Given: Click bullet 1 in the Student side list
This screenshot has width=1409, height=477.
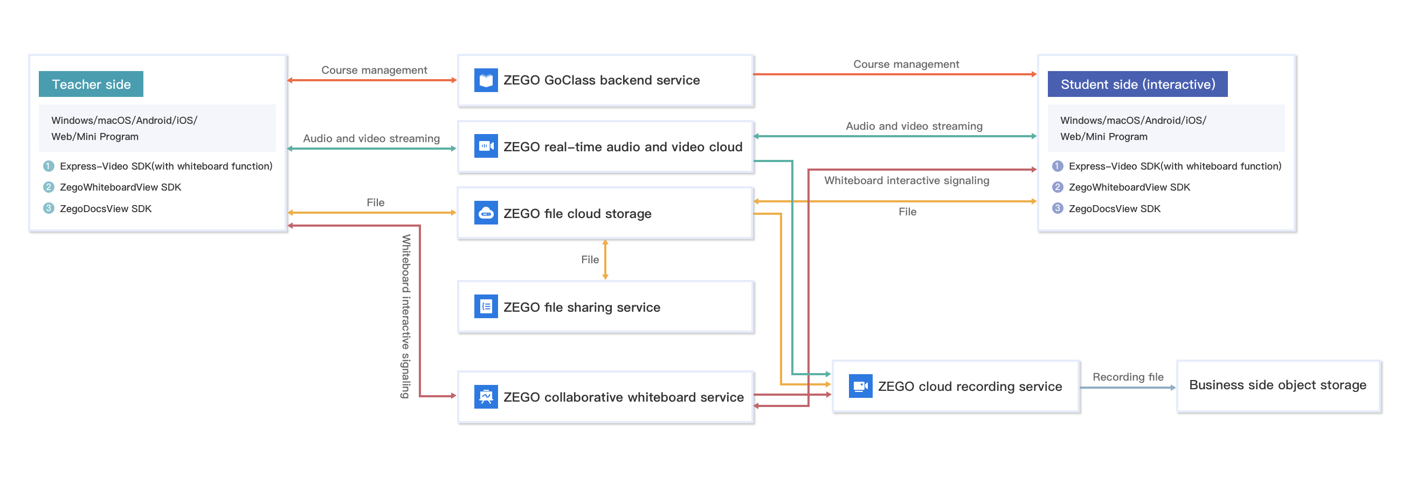Looking at the screenshot, I should (x=1058, y=166).
